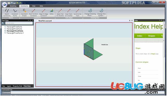Click Copy Tools On Another
167x96 pixels.
[69, 12]
